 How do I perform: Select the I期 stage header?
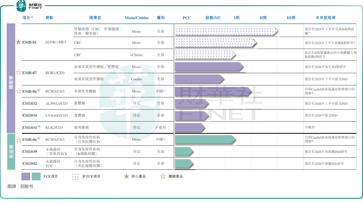tap(237, 18)
